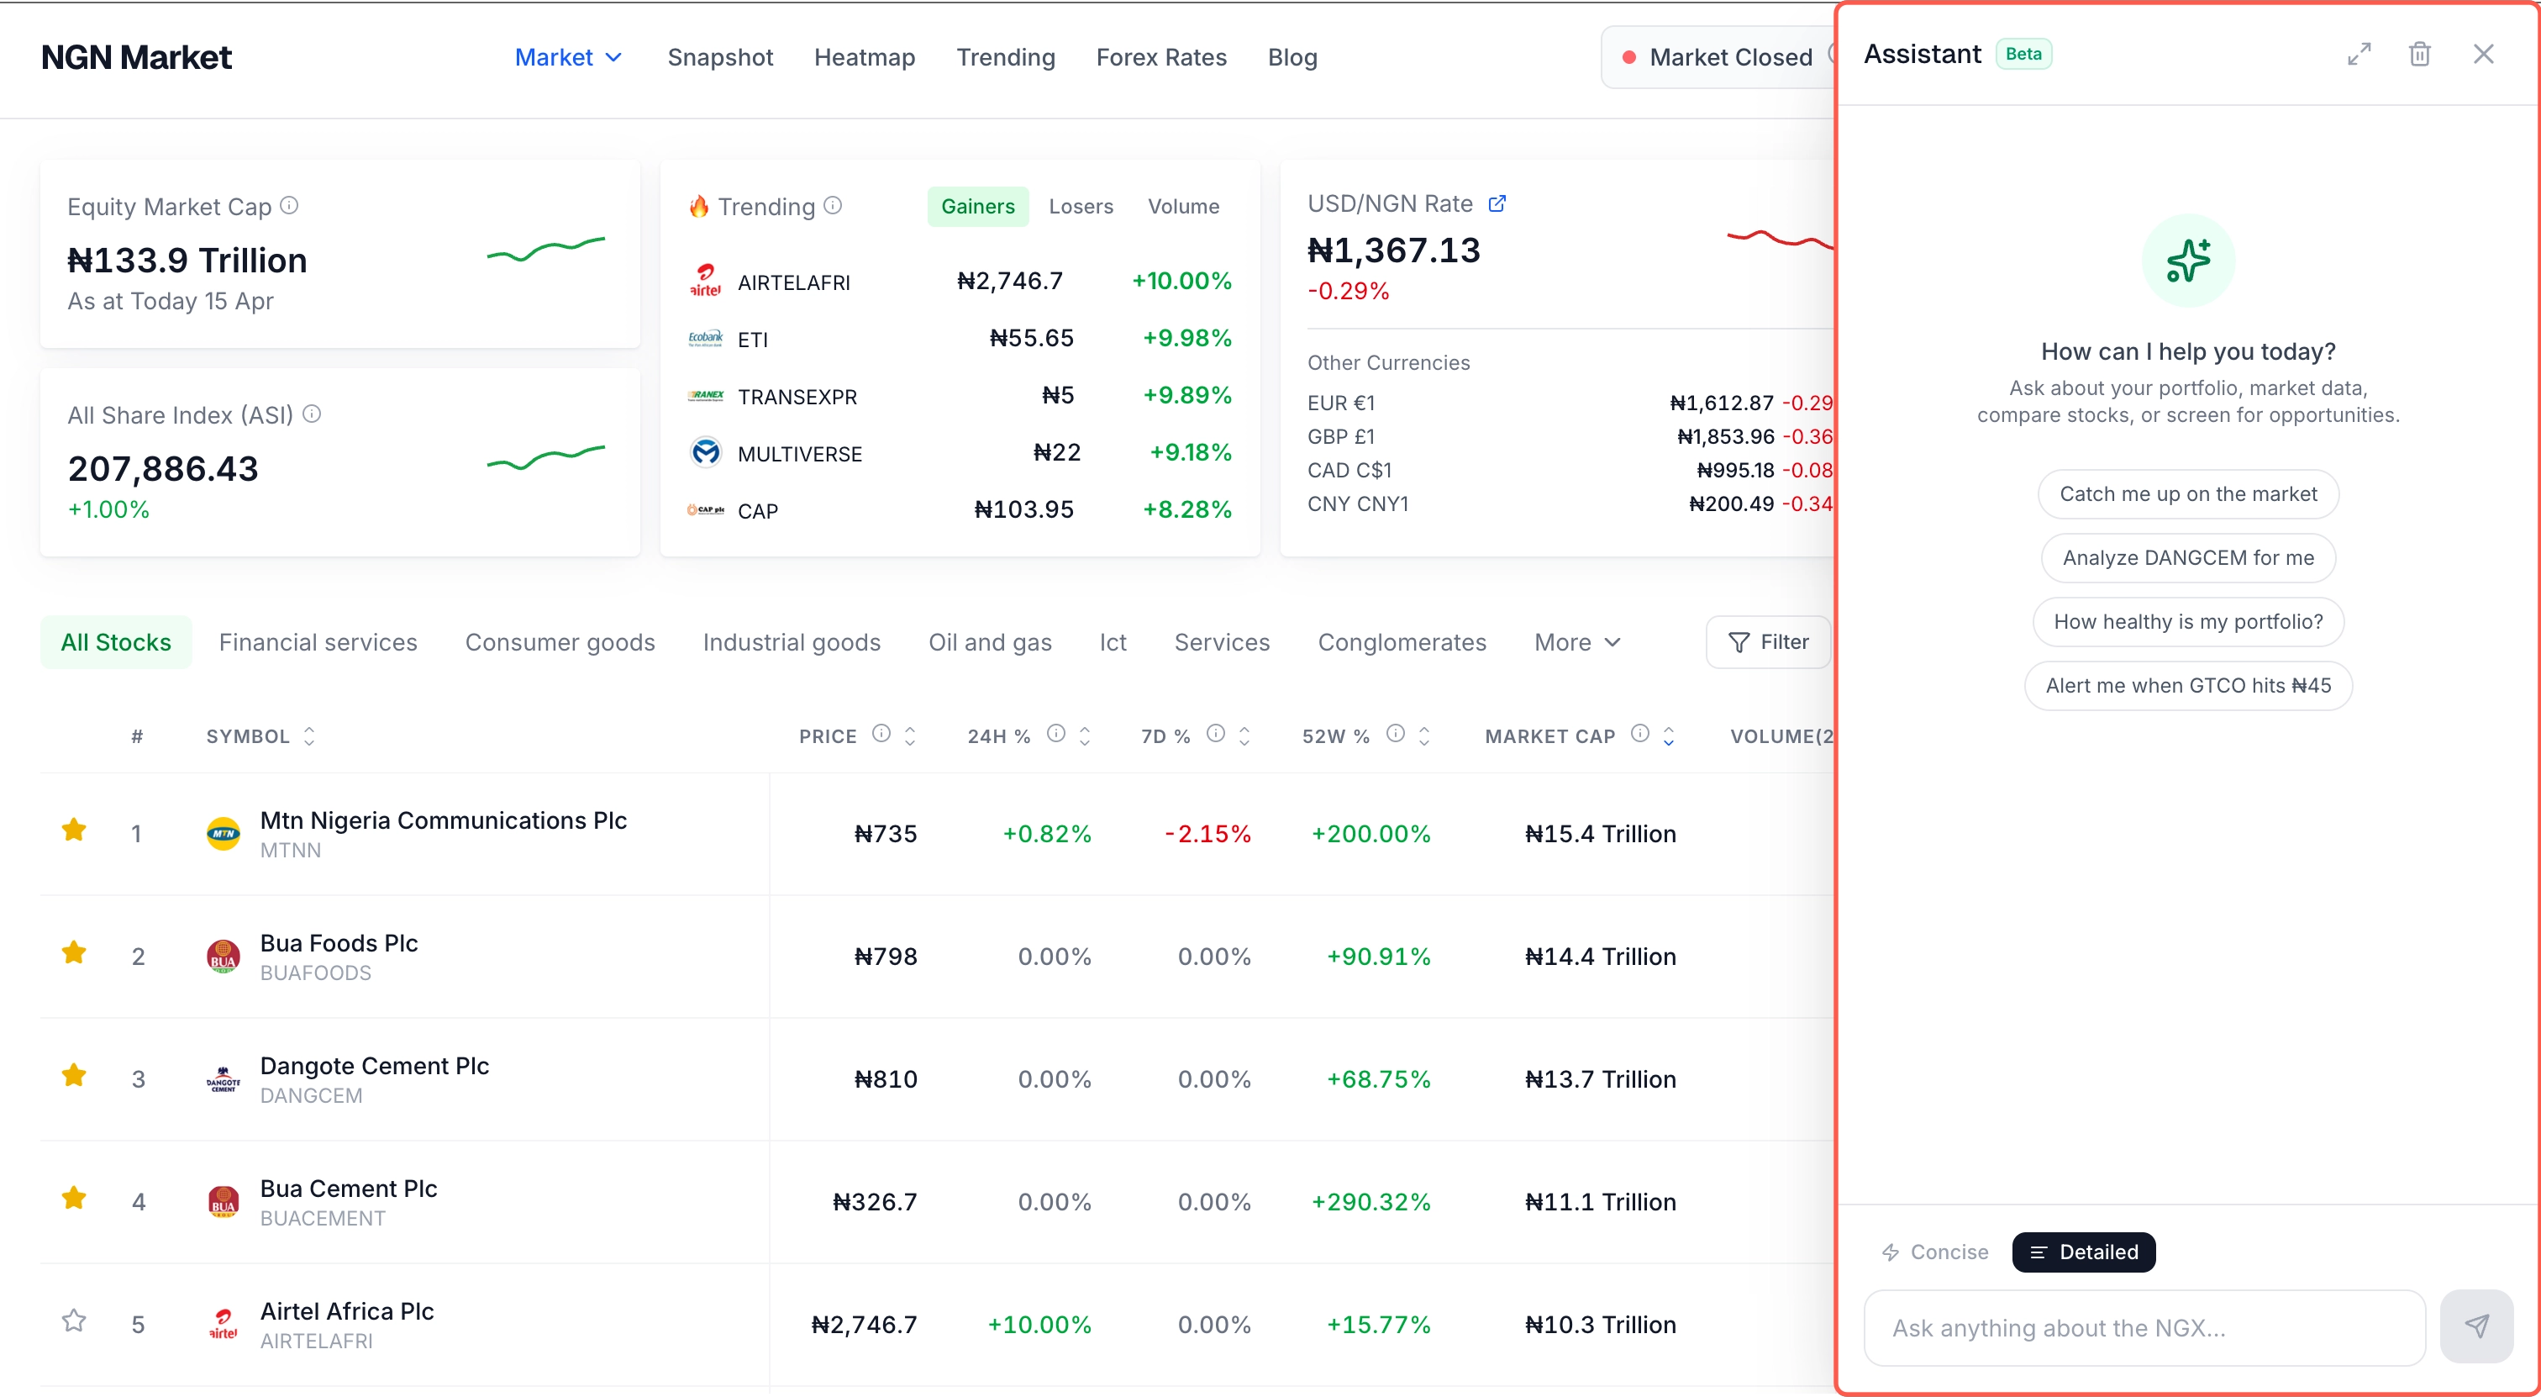
Task: Select the Financial services tab
Action: [x=318, y=641]
